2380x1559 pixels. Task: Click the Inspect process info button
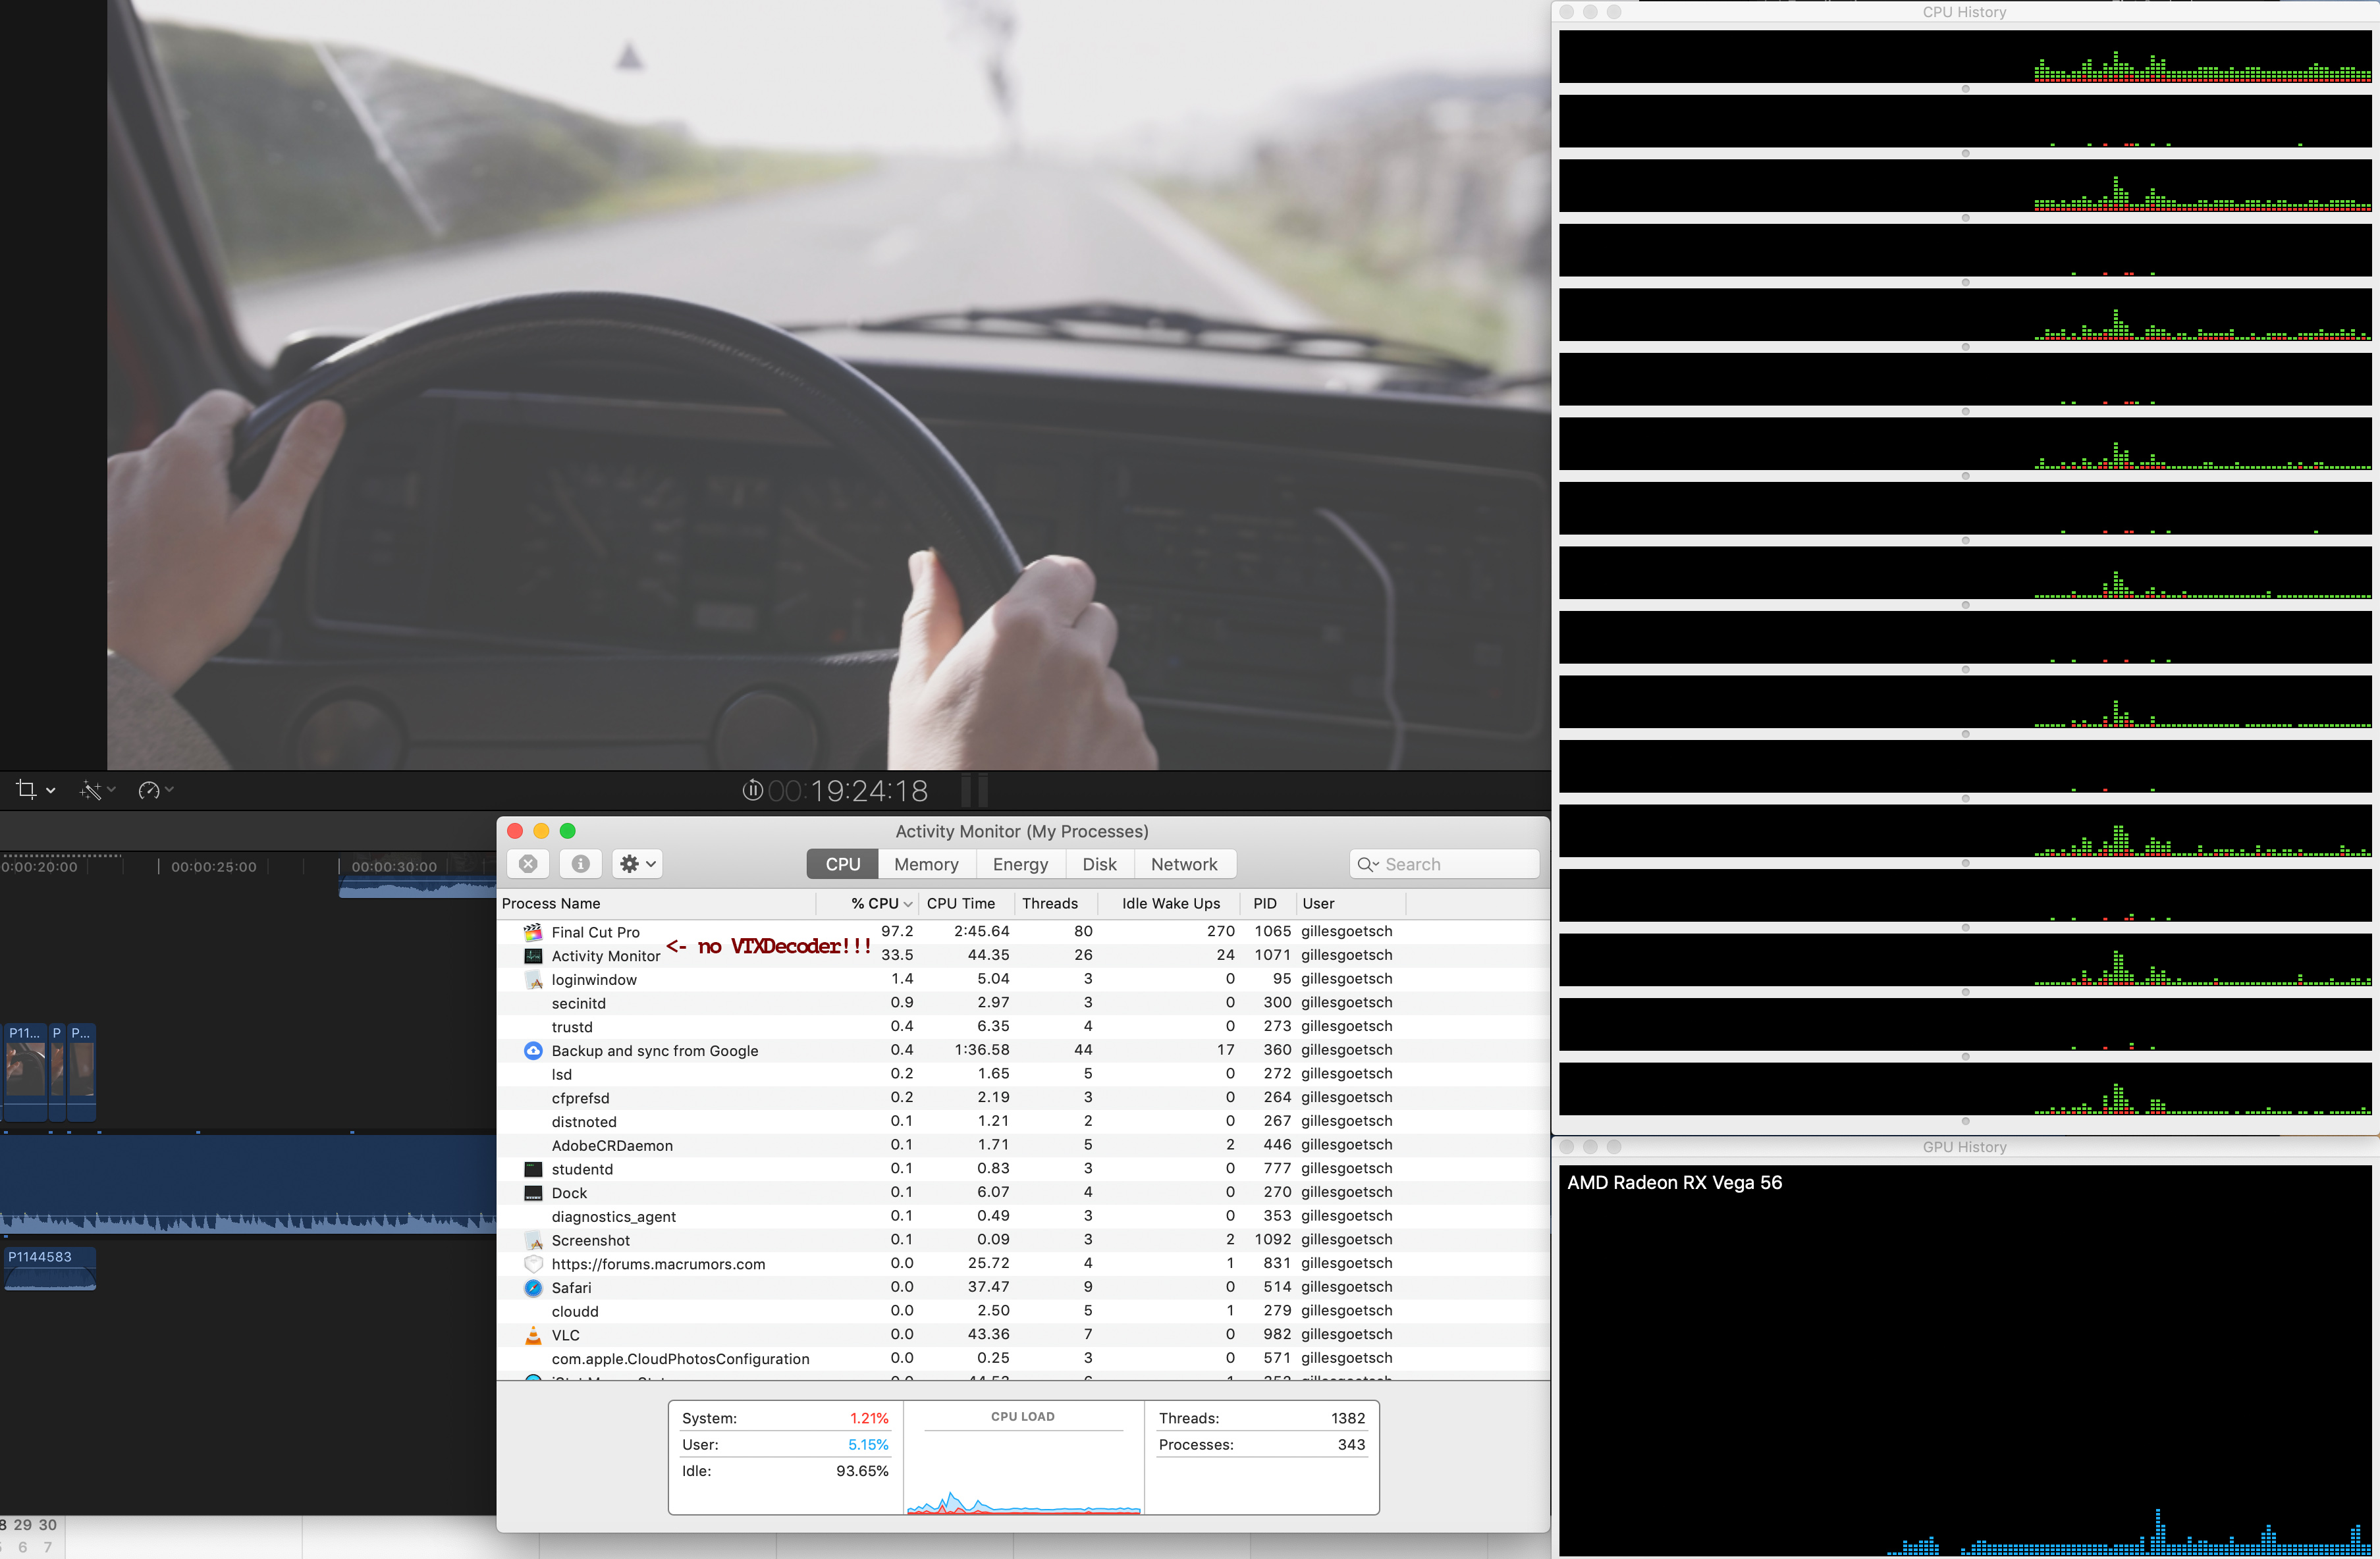[580, 864]
